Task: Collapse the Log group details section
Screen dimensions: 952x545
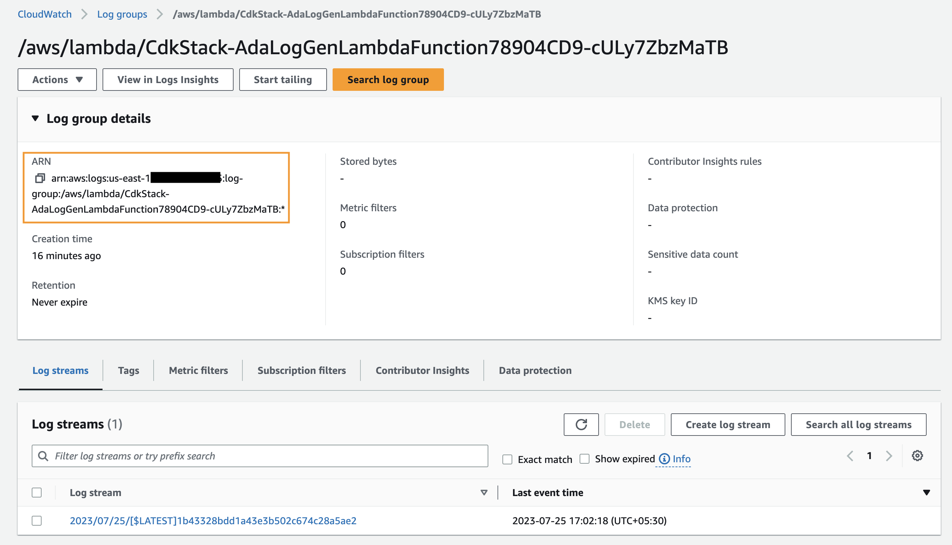Action: coord(35,119)
